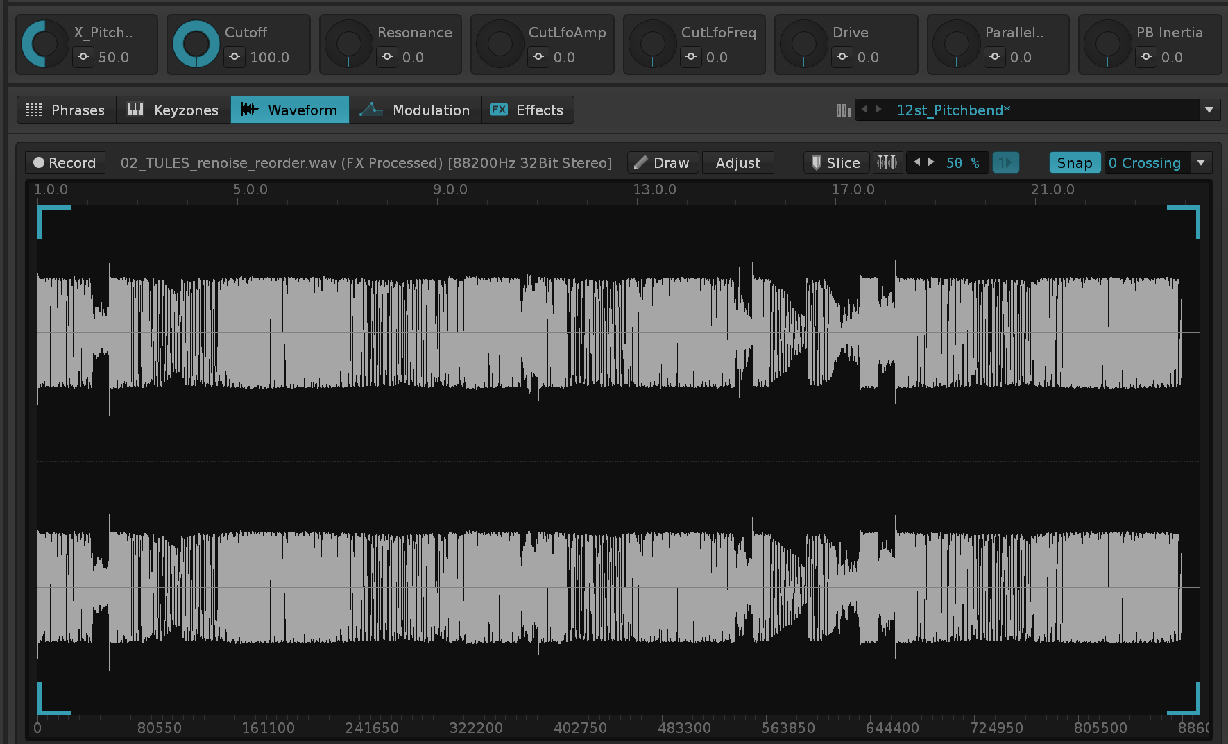Toggle the Snap button
The image size is (1228, 744).
click(x=1075, y=162)
